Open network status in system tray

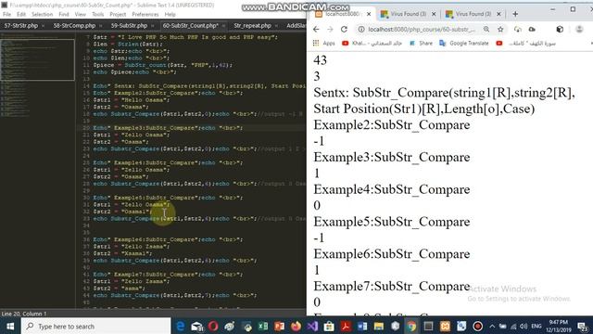[x=513, y=326]
